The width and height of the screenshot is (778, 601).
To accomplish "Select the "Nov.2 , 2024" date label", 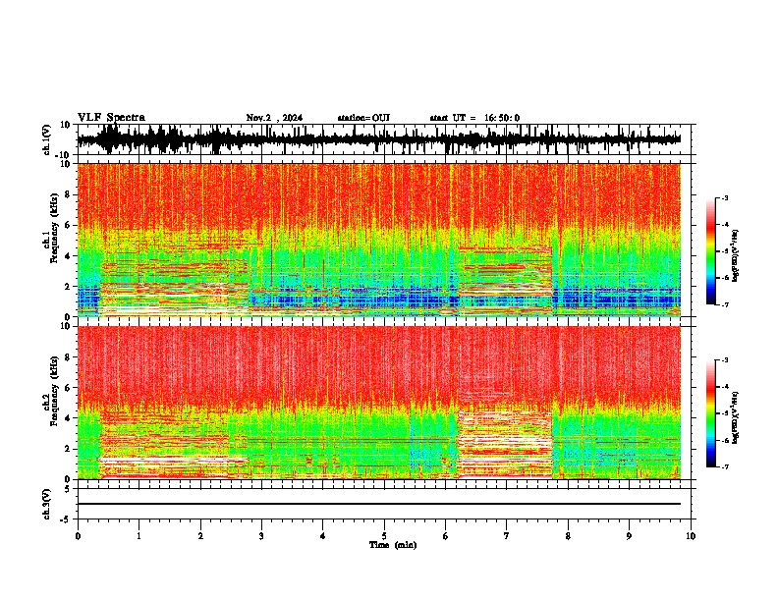I will 274,118.
